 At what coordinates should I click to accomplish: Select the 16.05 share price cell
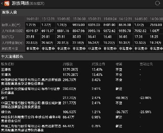(123, 37)
